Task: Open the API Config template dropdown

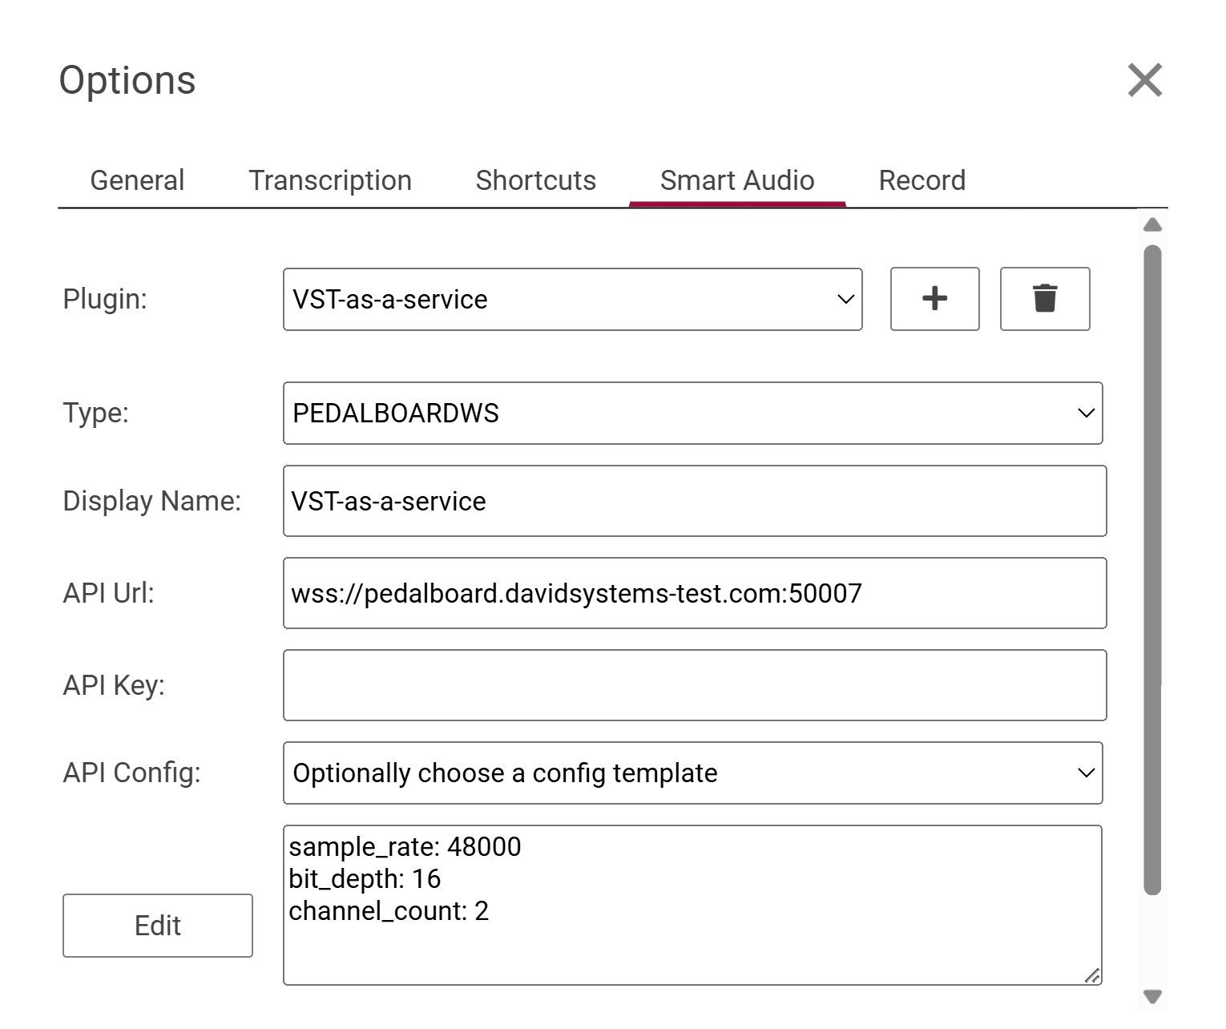Action: click(692, 773)
